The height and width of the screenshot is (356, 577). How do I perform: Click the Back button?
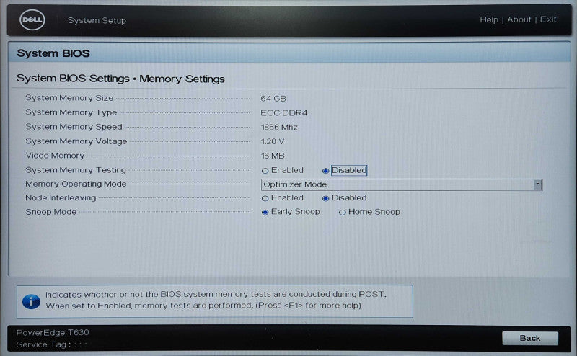pyautogui.click(x=530, y=338)
